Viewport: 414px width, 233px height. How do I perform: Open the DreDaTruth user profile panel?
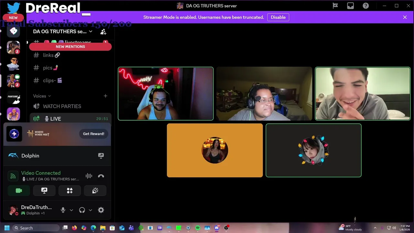pyautogui.click(x=31, y=210)
